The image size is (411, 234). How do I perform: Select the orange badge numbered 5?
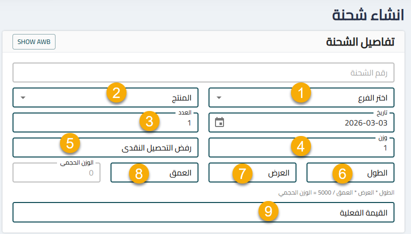coord(69,143)
